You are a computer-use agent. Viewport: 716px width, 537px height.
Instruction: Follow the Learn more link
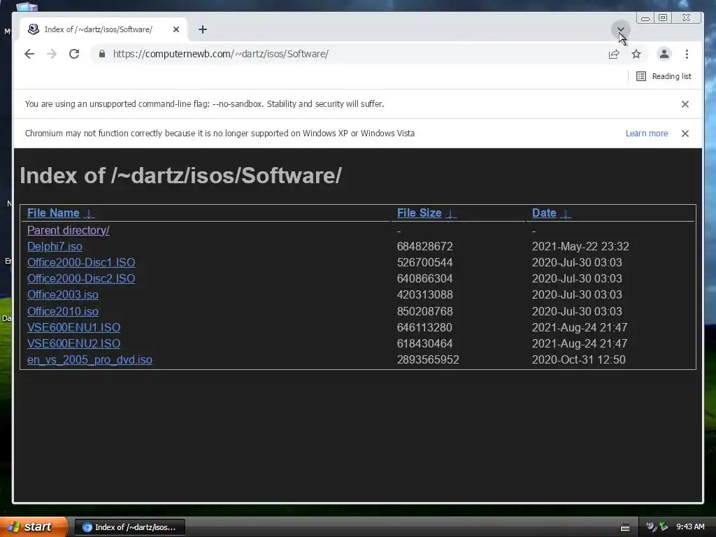pyautogui.click(x=647, y=134)
